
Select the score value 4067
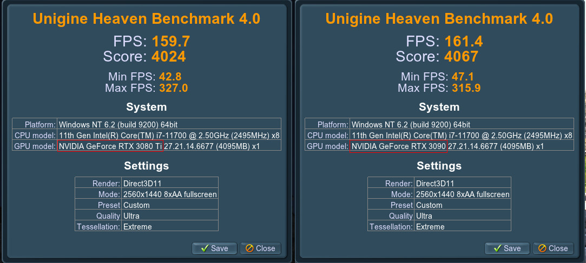pyautogui.click(x=461, y=57)
